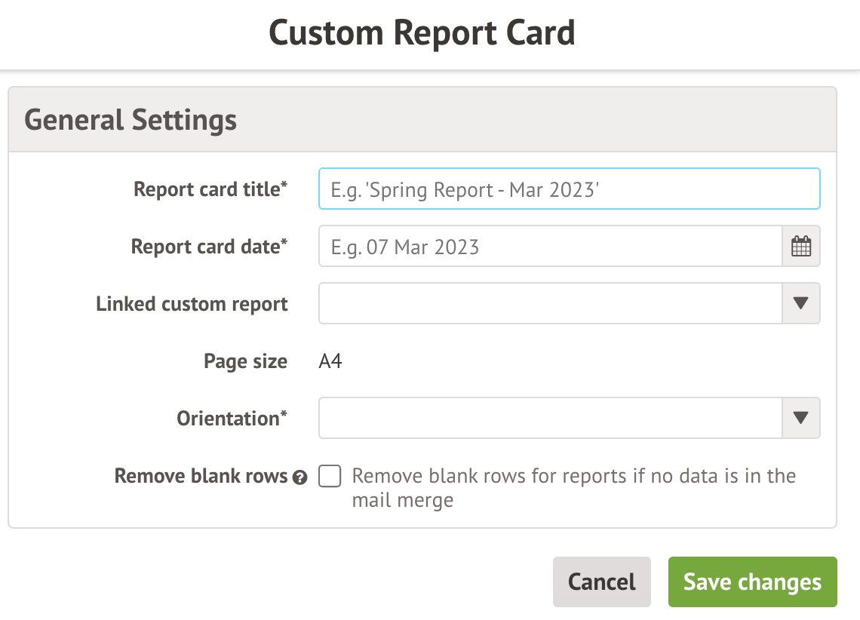Click the 'Orientation*' label
Screen dimensions: 860x620
click(x=232, y=419)
